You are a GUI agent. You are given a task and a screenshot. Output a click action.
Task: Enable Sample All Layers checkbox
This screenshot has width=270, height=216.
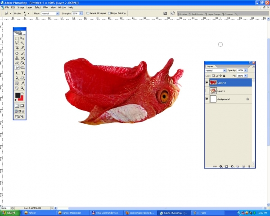tap(88, 13)
